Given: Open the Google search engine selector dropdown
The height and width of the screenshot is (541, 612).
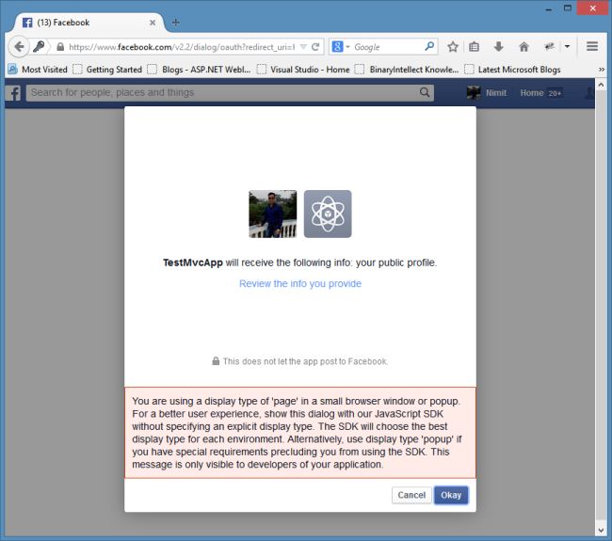Looking at the screenshot, I should point(341,47).
